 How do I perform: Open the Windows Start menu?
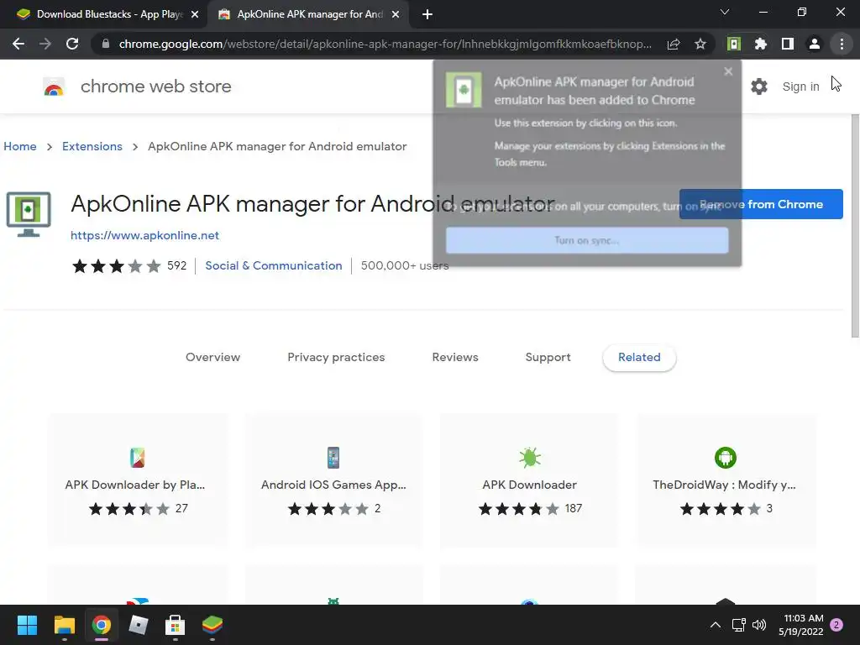pyautogui.click(x=27, y=625)
